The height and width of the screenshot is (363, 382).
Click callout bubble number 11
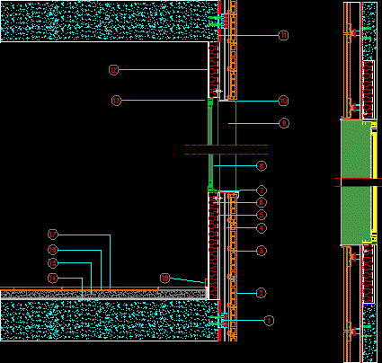point(283,35)
